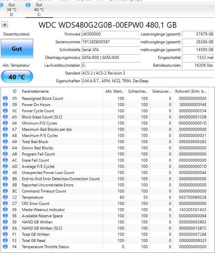Click the status orb for Total Bad Block
The width and height of the screenshot is (215, 253).
[5, 141]
